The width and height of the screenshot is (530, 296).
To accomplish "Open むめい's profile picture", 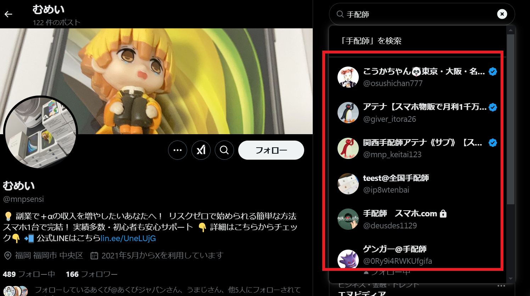I will click(x=40, y=132).
